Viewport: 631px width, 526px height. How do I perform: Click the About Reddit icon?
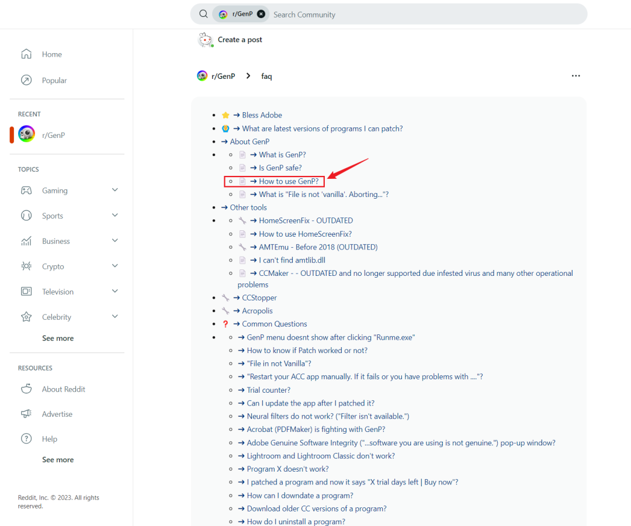pos(26,389)
